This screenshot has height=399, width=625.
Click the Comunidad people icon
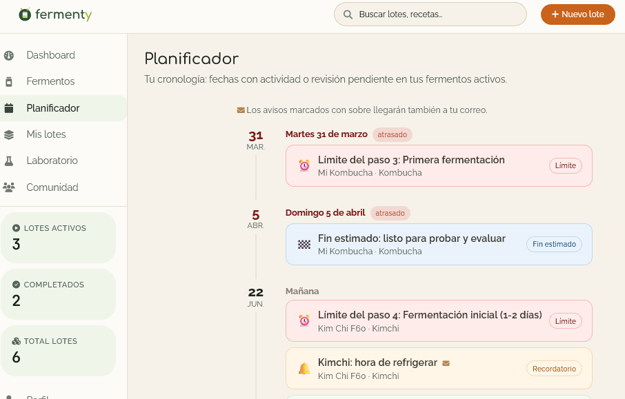pyautogui.click(x=9, y=187)
